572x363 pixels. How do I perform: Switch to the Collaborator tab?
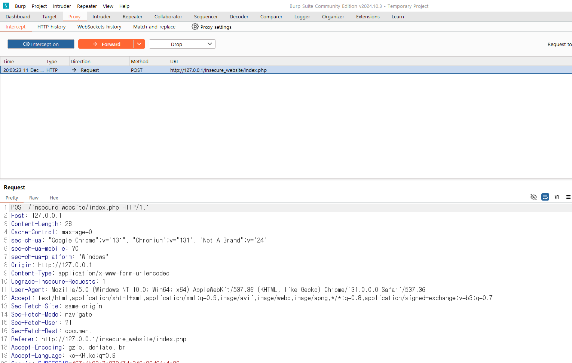pos(168,16)
